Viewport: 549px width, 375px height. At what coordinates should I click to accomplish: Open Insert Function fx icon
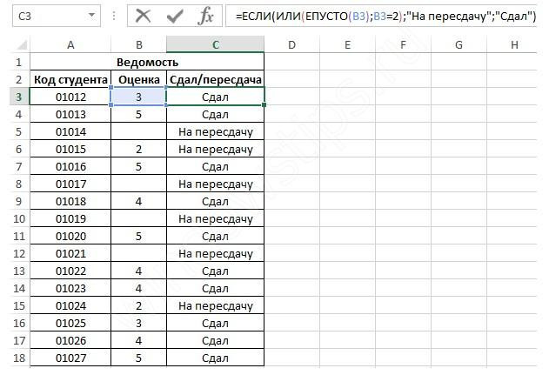pyautogui.click(x=205, y=17)
